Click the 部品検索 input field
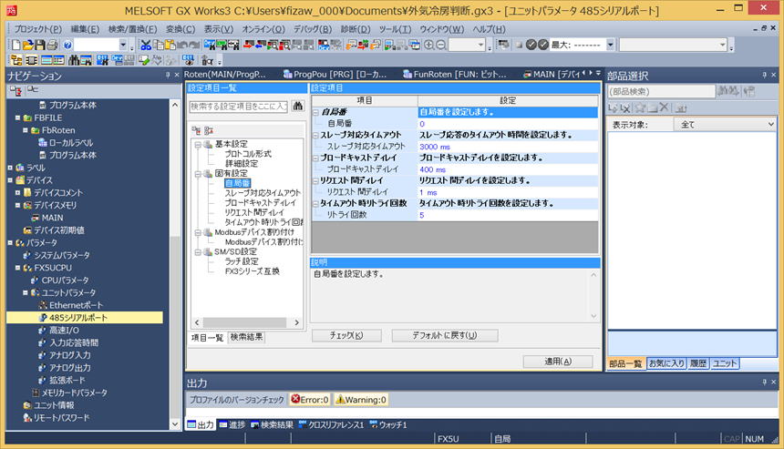Image resolution: width=784 pixels, height=449 pixels. pos(661,91)
